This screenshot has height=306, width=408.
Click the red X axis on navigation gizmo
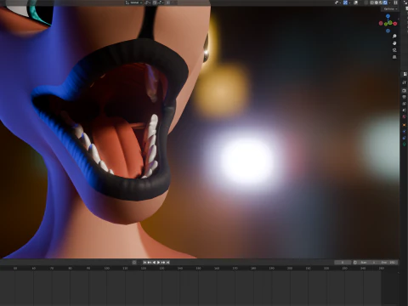[395, 24]
